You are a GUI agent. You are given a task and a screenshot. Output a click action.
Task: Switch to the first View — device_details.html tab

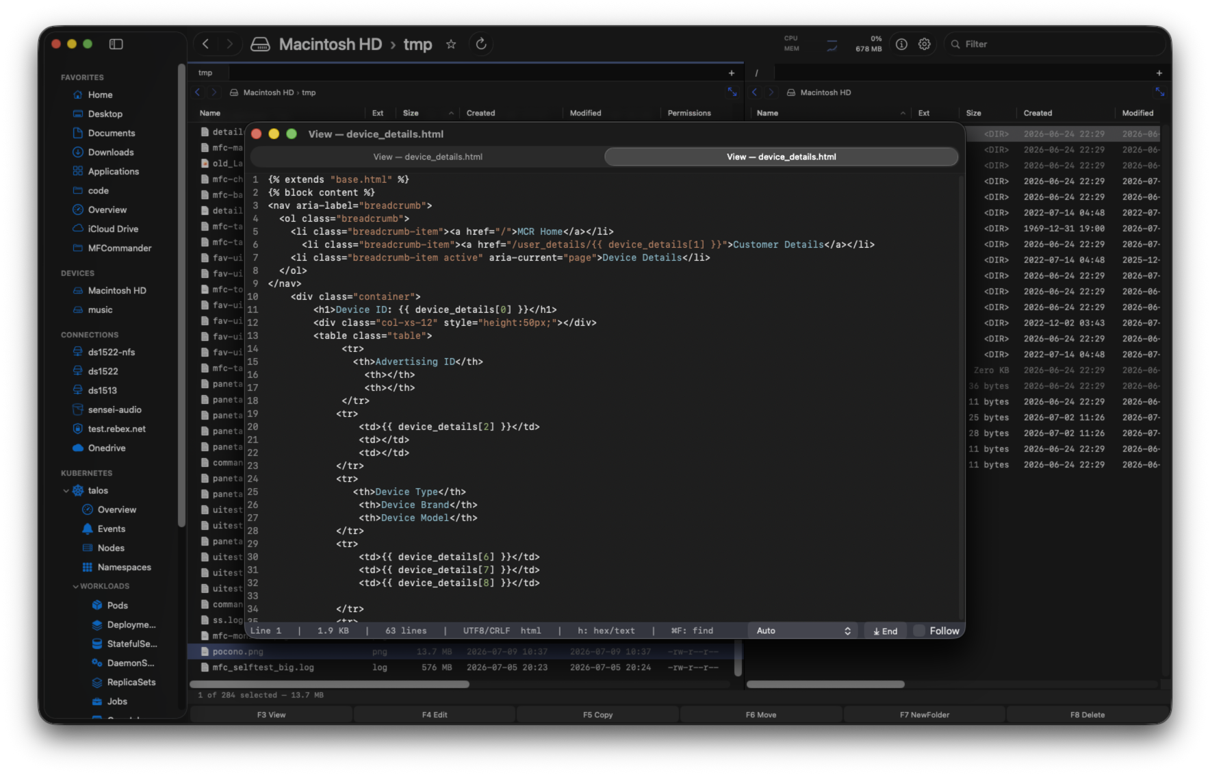pyautogui.click(x=428, y=157)
